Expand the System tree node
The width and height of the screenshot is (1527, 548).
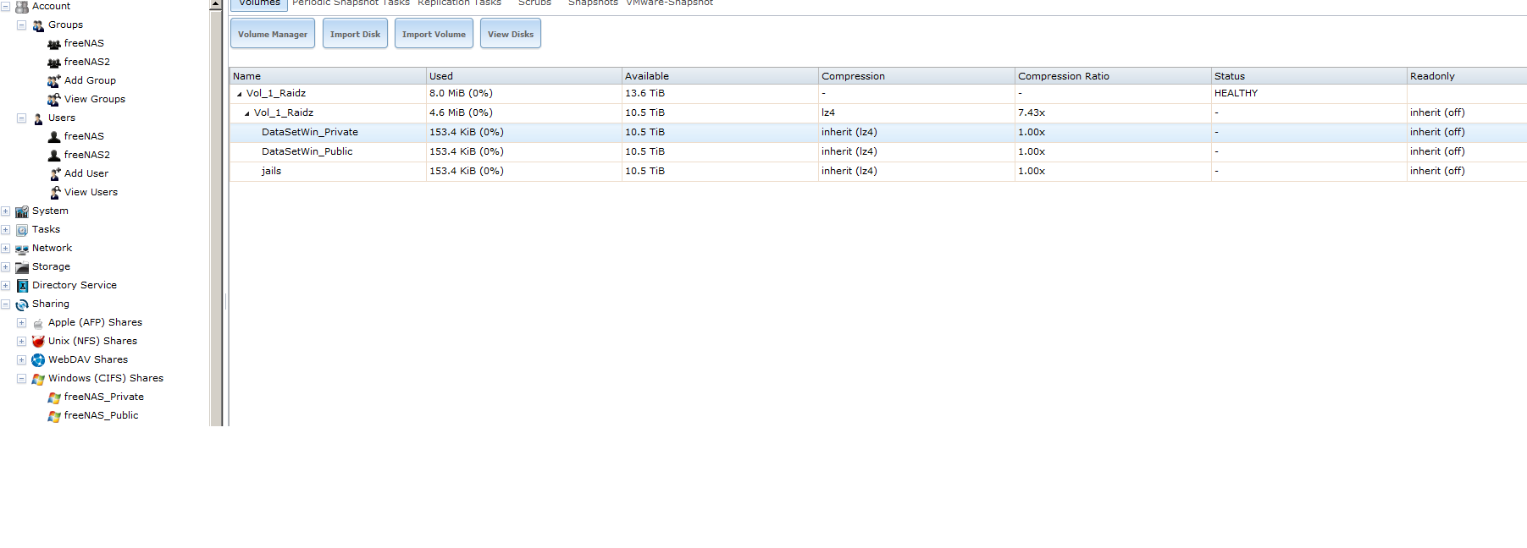coord(5,211)
